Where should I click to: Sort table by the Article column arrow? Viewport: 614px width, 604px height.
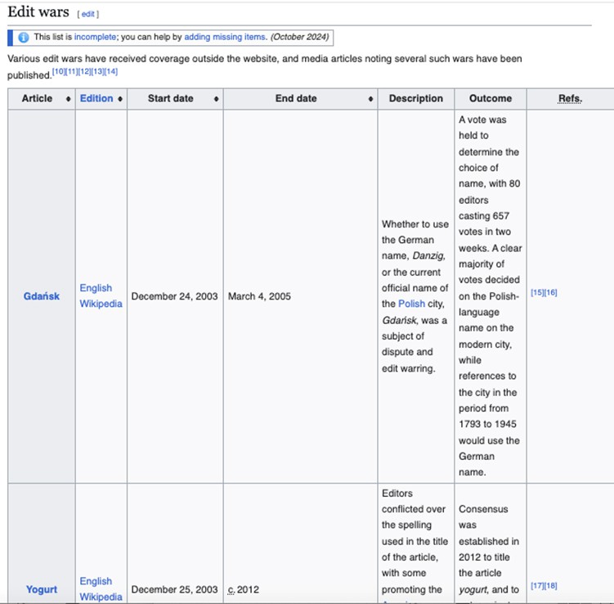68,99
